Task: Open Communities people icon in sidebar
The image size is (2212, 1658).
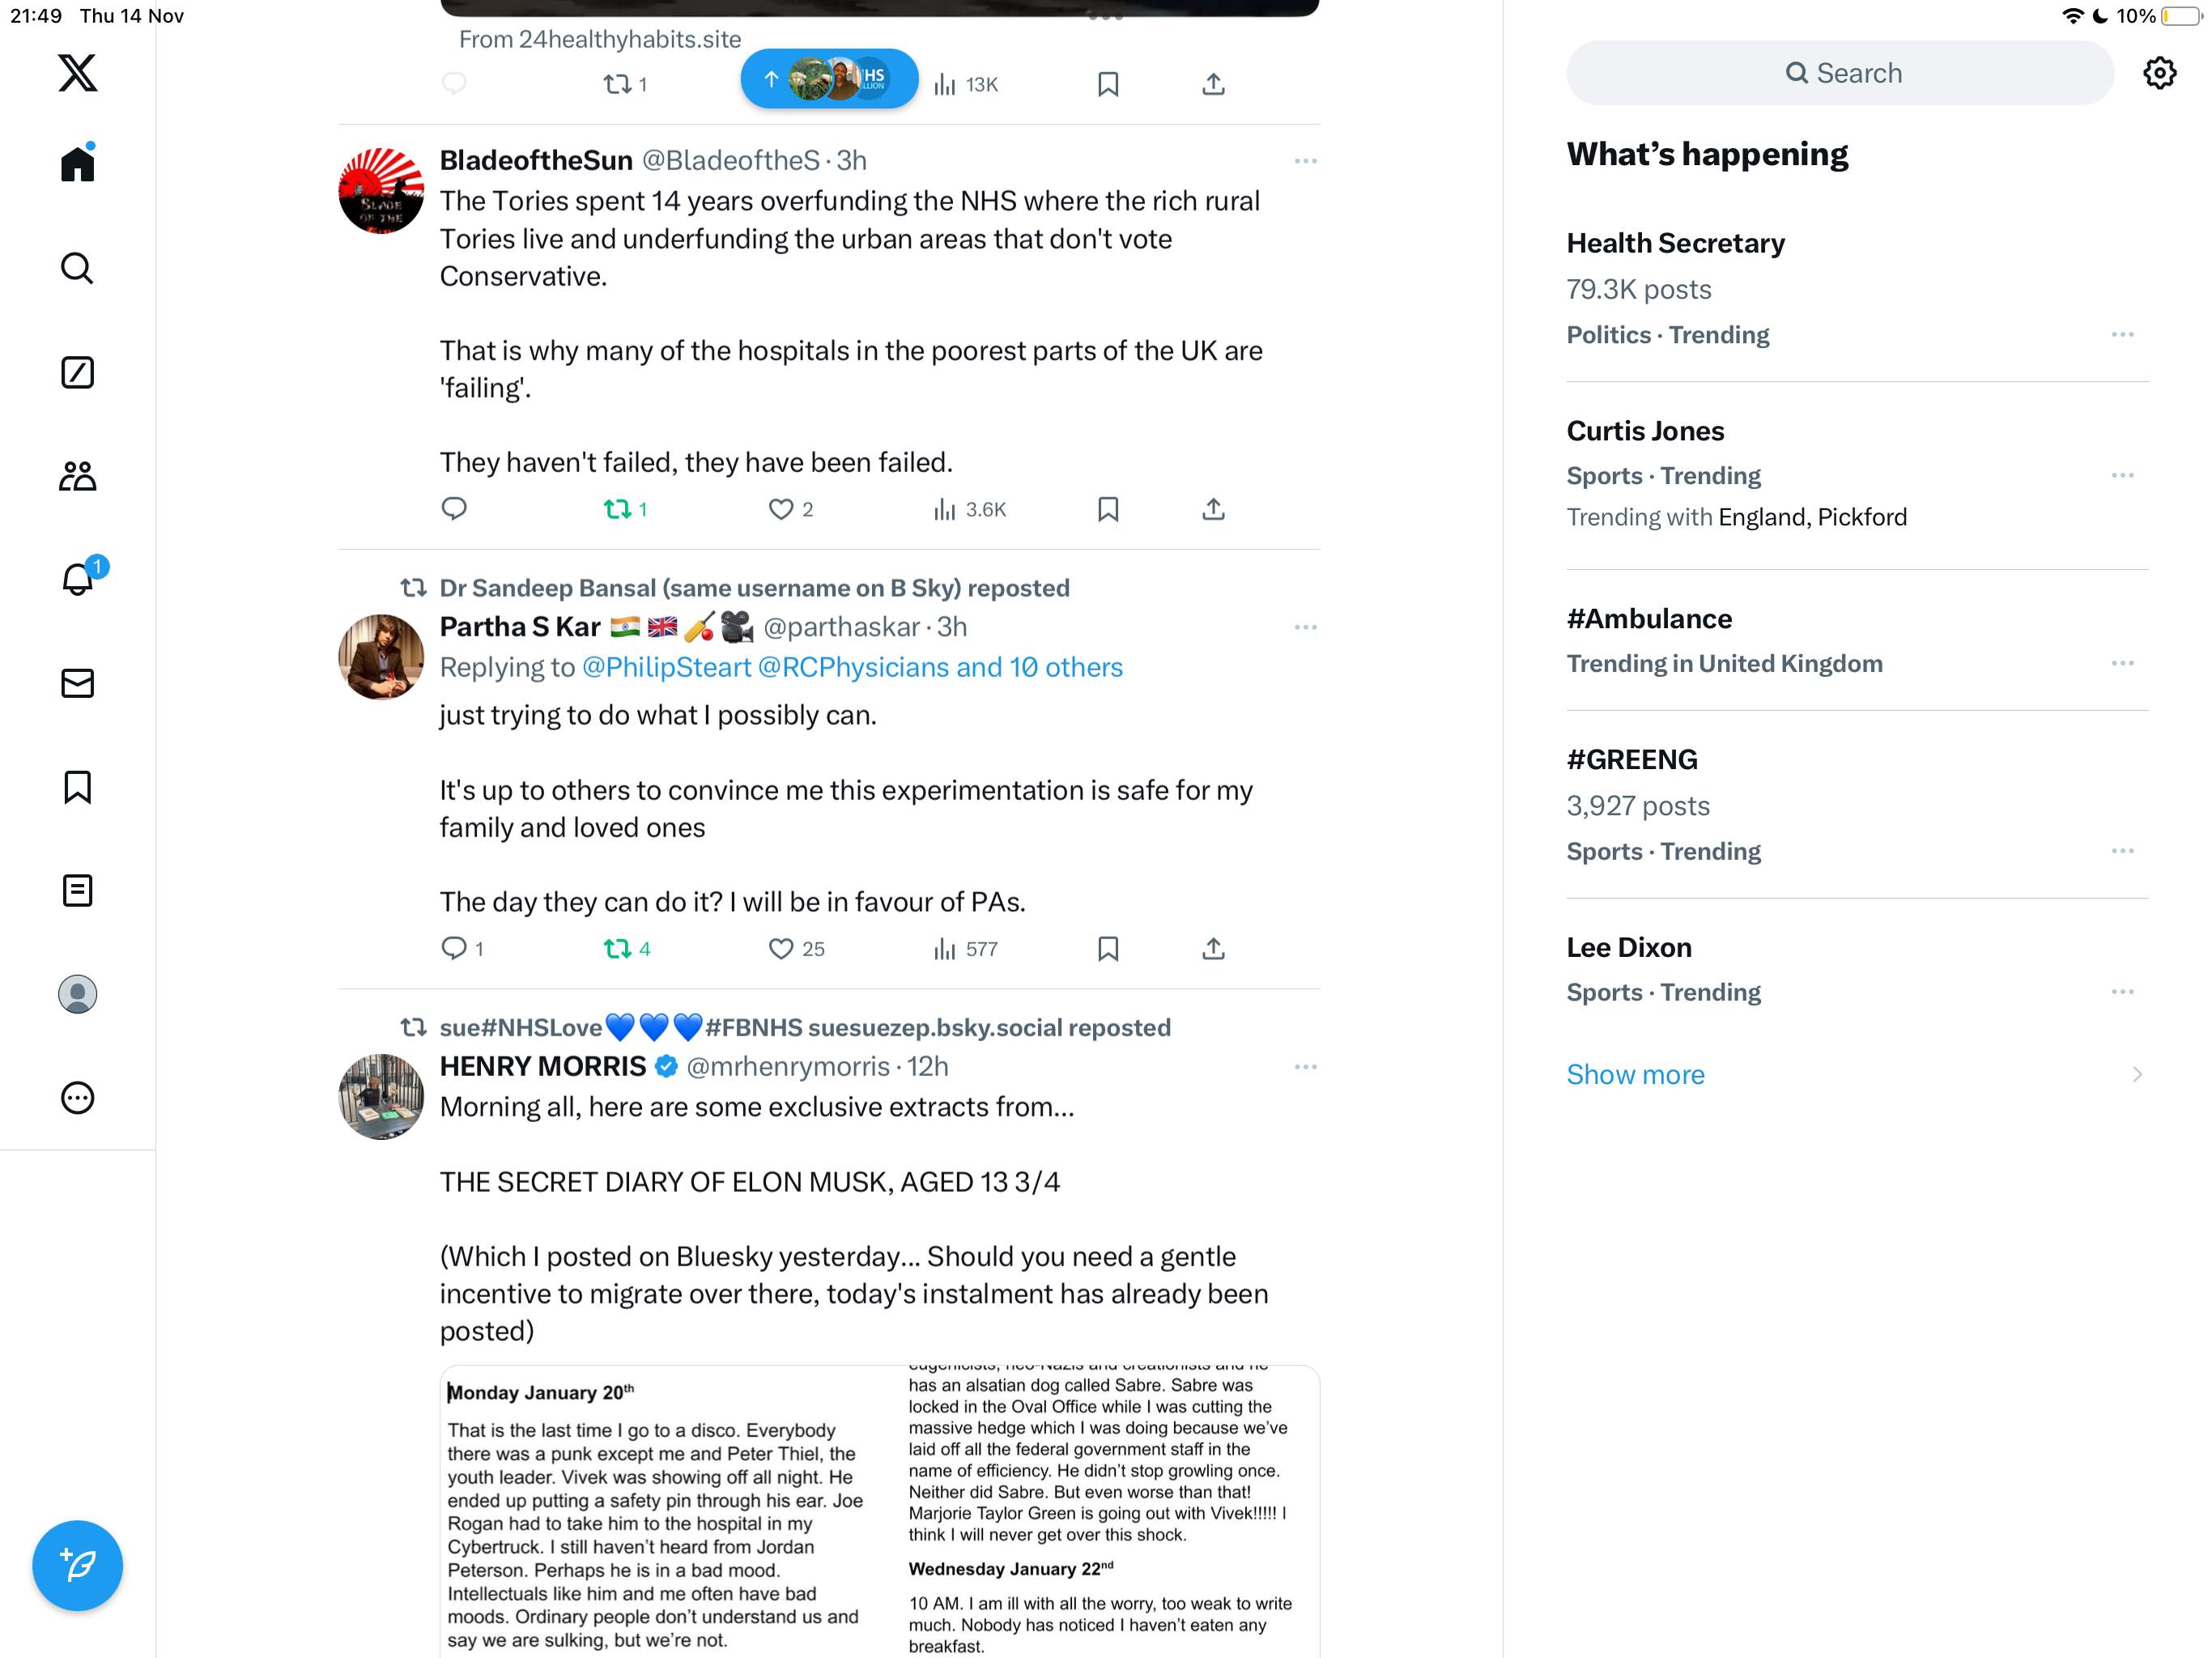Action: [x=77, y=476]
